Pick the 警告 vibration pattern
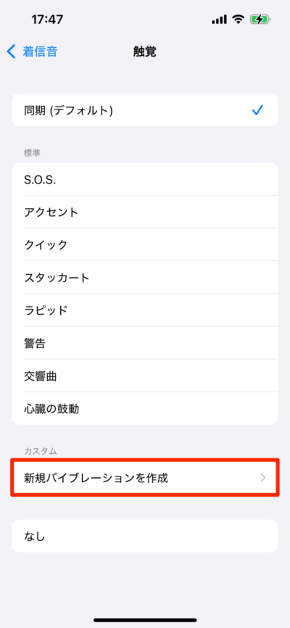Viewport: 290px width, 628px height. click(x=145, y=343)
